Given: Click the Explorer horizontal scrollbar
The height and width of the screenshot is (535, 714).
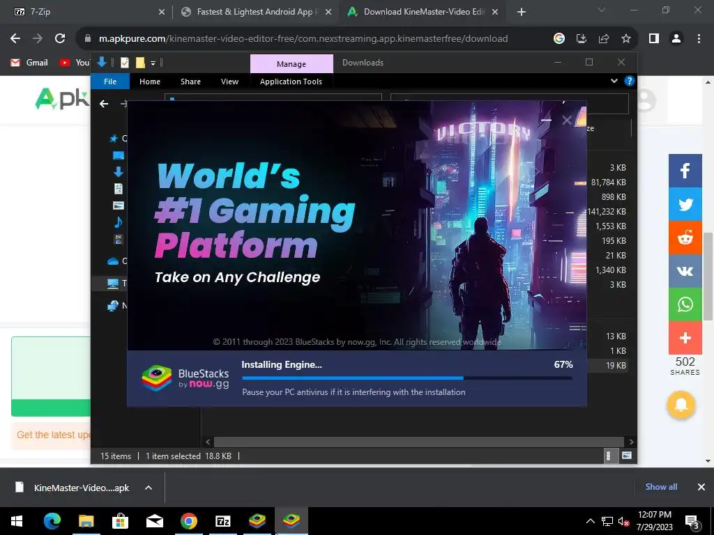Looking at the screenshot, I should coord(418,442).
